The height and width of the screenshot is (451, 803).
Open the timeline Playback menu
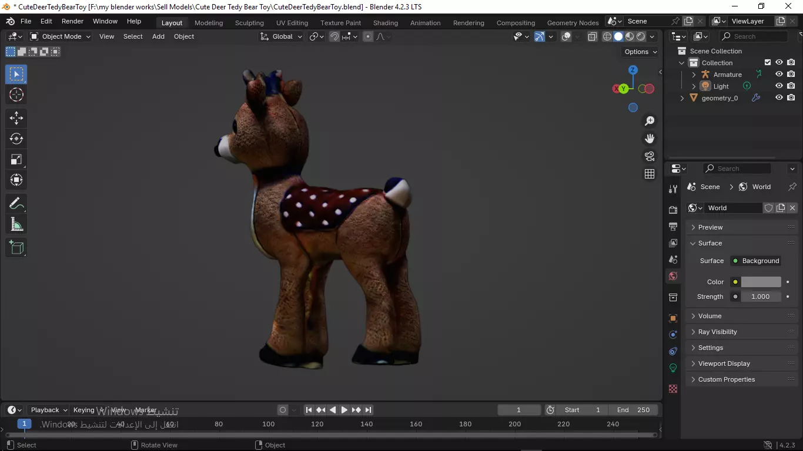[49, 410]
